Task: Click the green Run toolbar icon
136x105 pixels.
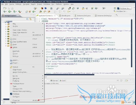Action: (x=9, y=11)
